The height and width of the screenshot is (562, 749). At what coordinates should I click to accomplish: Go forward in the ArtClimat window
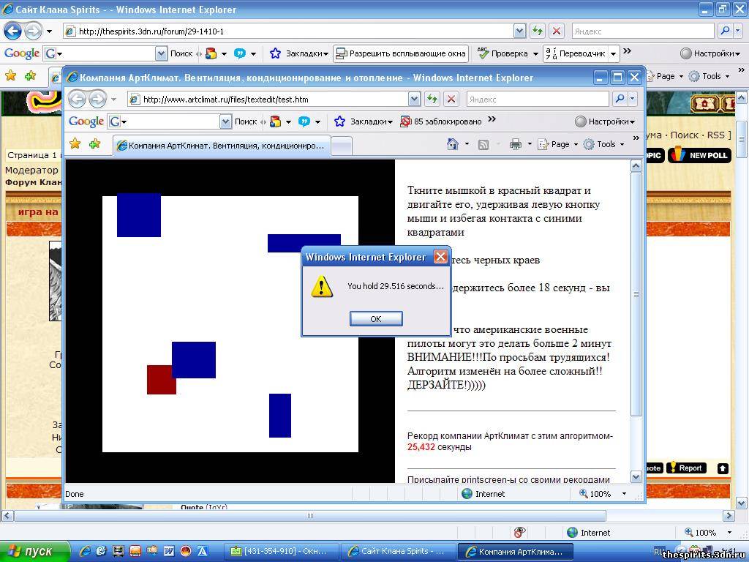pyautogui.click(x=97, y=100)
